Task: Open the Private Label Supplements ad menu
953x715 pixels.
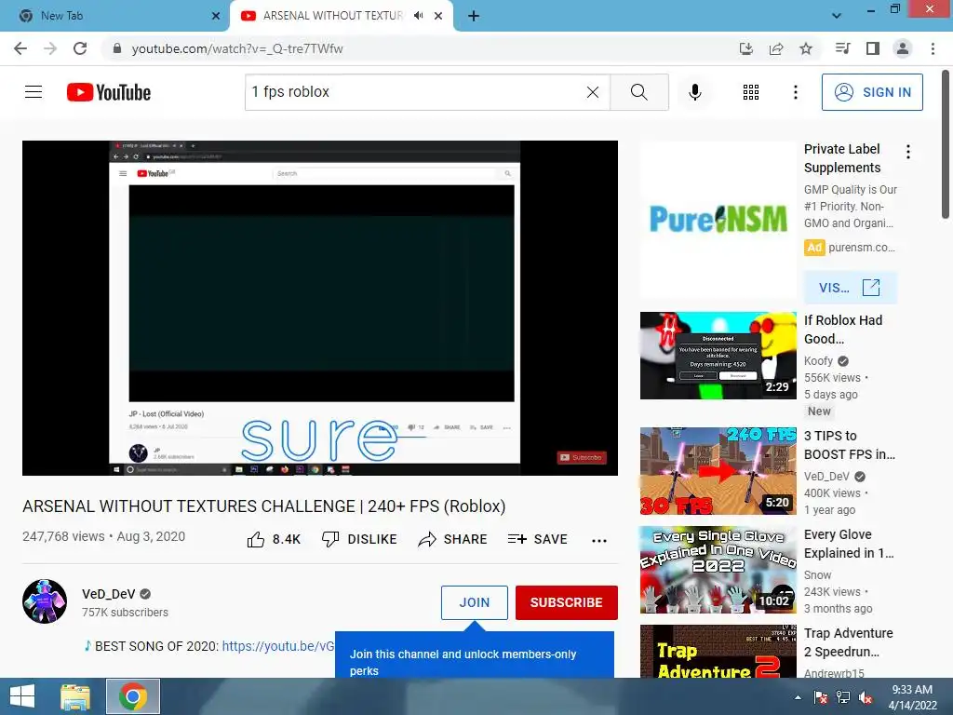Action: 908,152
